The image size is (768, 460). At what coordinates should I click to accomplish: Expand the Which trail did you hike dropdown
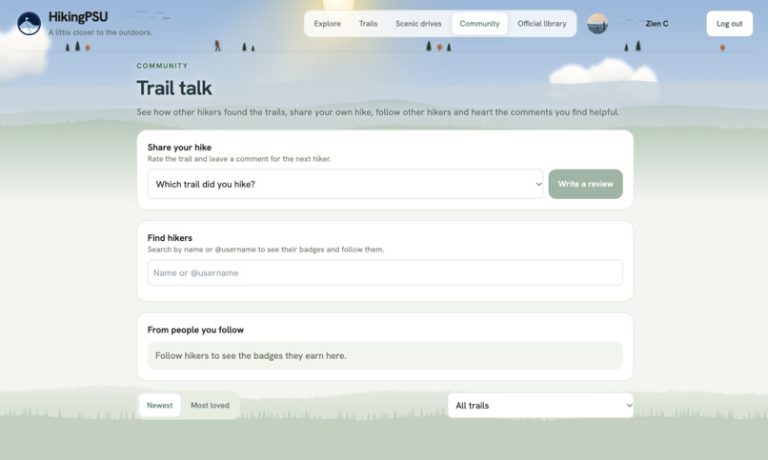[345, 184]
